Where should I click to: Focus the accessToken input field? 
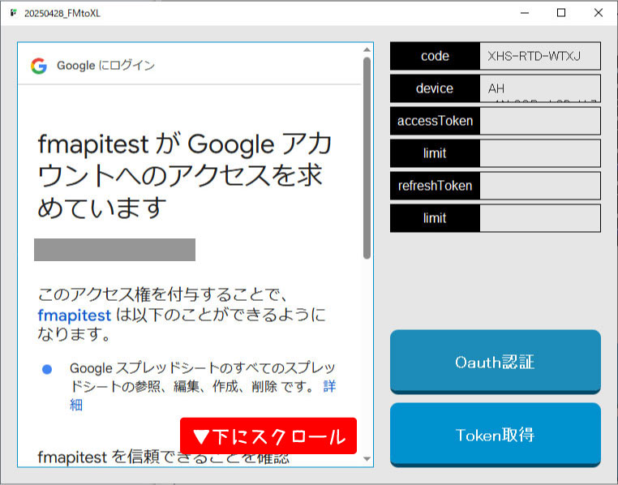(x=540, y=121)
